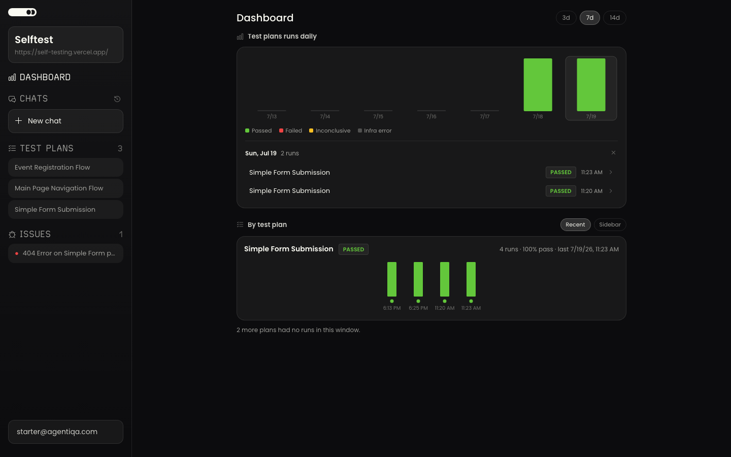Open the 404 Error on Simple Form issue
Screen dimensions: 731x457
pyautogui.click(x=65, y=253)
